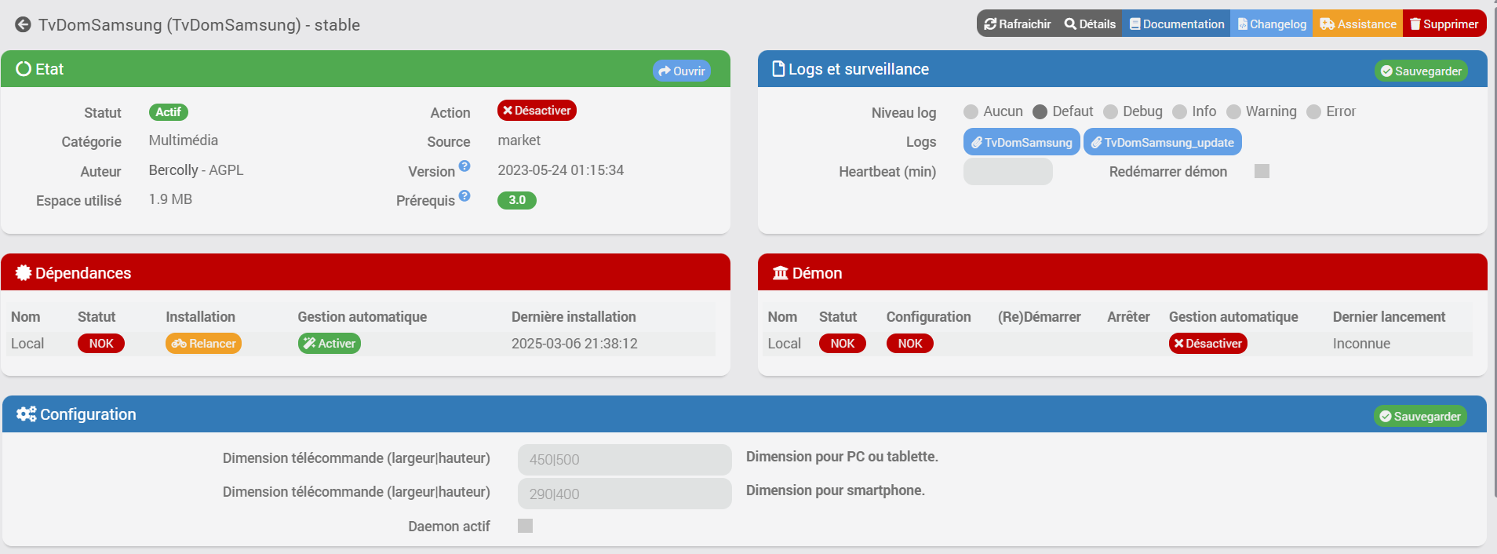The width and height of the screenshot is (1497, 554).
Task: Click Désactiver next to Action
Action: (537, 111)
